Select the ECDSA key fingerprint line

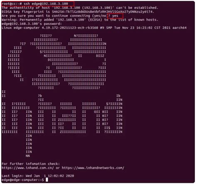coord(78,12)
